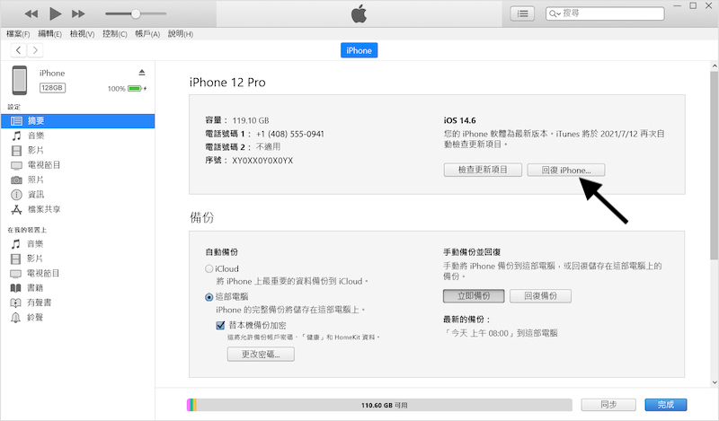Open the 說明(H) menu

tap(181, 34)
